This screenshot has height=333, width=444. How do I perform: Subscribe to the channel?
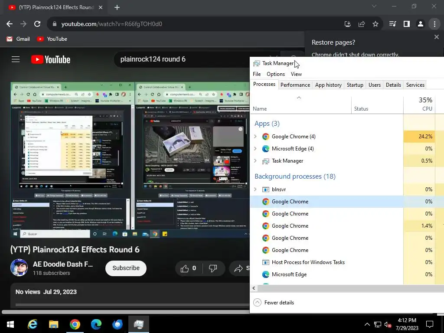pyautogui.click(x=126, y=268)
